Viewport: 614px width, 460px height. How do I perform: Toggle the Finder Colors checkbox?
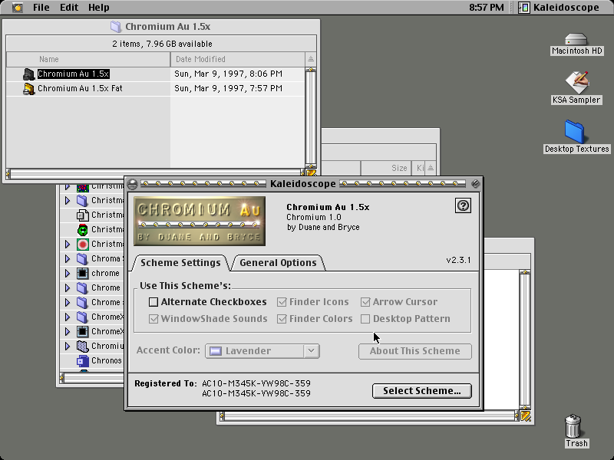coord(282,319)
